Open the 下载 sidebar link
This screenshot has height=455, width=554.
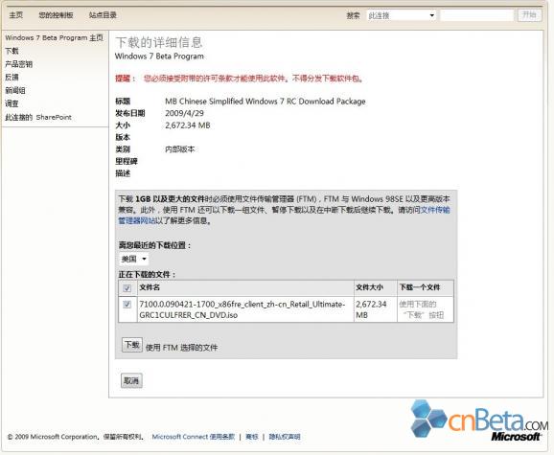tap(12, 51)
